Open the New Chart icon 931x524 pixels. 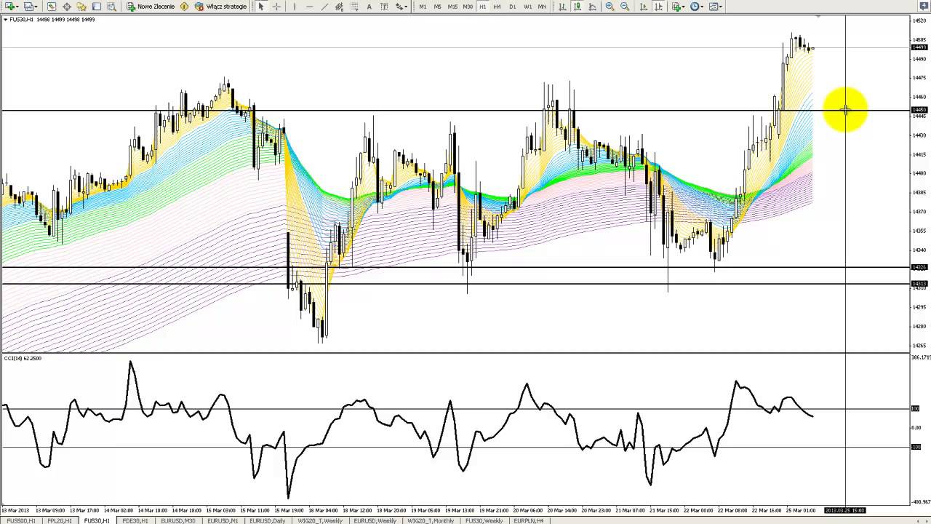point(9,7)
